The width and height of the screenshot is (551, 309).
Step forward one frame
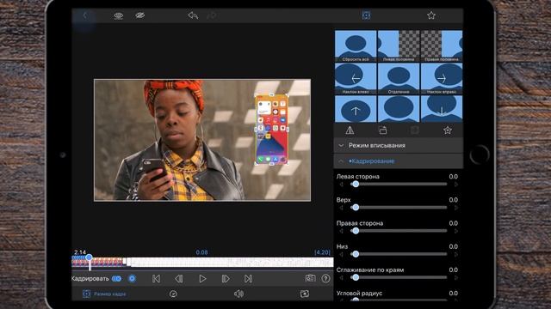[226, 279]
